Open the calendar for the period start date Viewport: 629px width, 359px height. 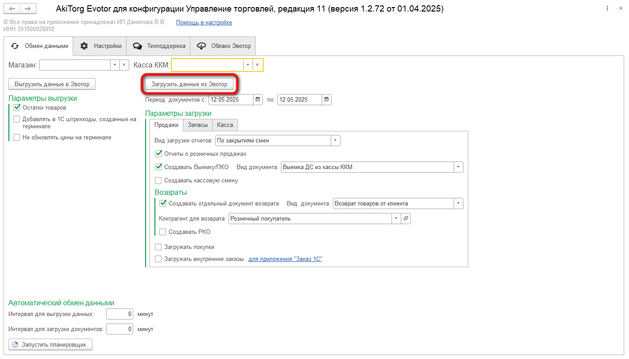[x=258, y=99]
